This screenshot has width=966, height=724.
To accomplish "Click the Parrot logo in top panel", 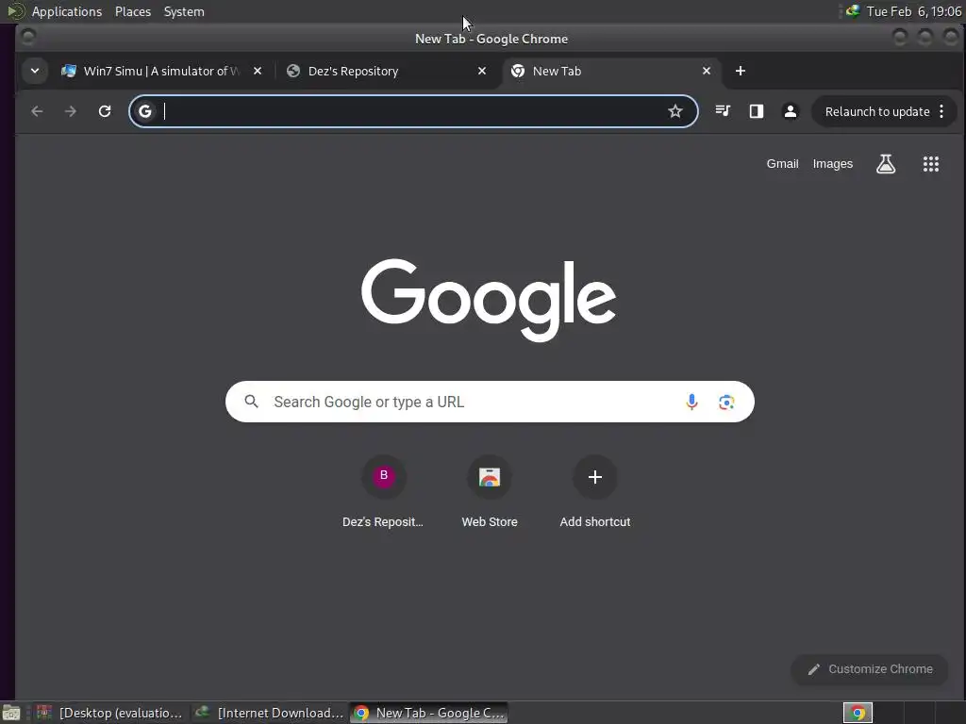I will point(16,11).
